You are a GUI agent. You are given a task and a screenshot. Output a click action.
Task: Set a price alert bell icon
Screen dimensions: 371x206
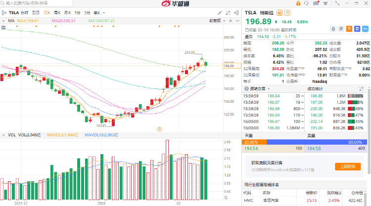tap(333, 29)
